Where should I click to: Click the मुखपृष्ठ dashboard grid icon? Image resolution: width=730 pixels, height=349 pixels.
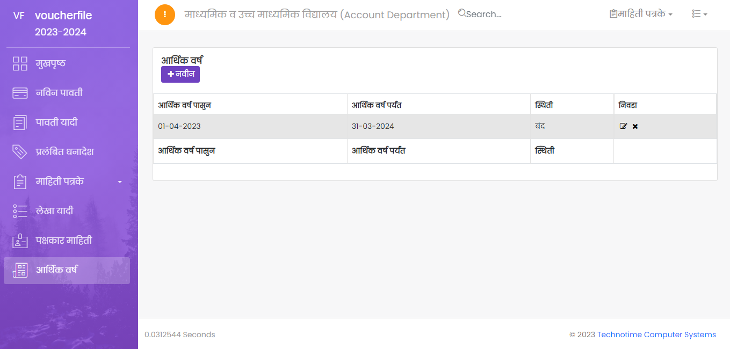20,63
